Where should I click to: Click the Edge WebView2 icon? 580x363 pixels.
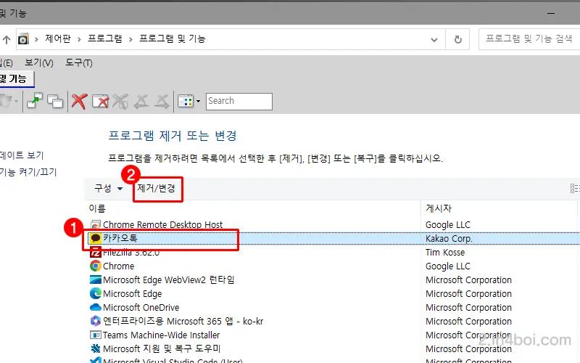coord(96,280)
